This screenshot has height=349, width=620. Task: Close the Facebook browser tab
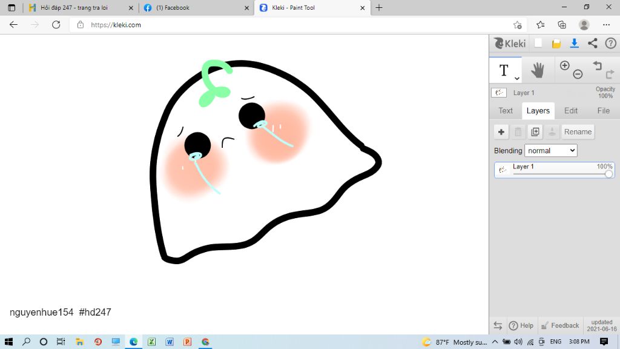[247, 7]
